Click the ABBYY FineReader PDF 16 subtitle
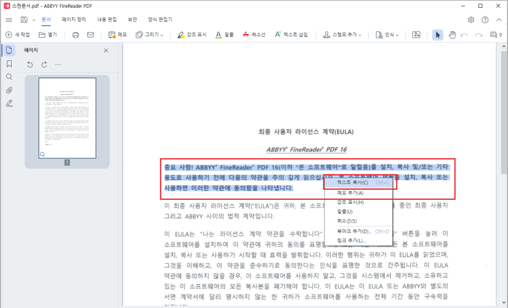Screen dimensions: 508x308 pos(306,150)
